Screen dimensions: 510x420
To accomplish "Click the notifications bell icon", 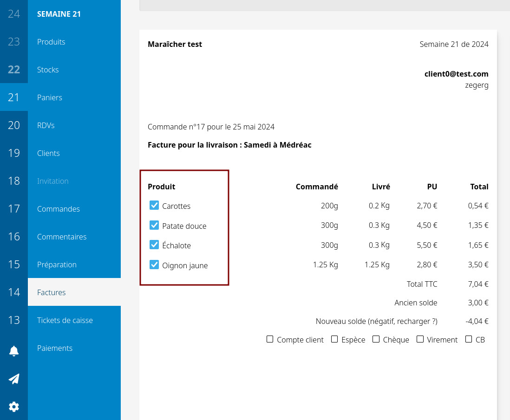I will pos(14,351).
